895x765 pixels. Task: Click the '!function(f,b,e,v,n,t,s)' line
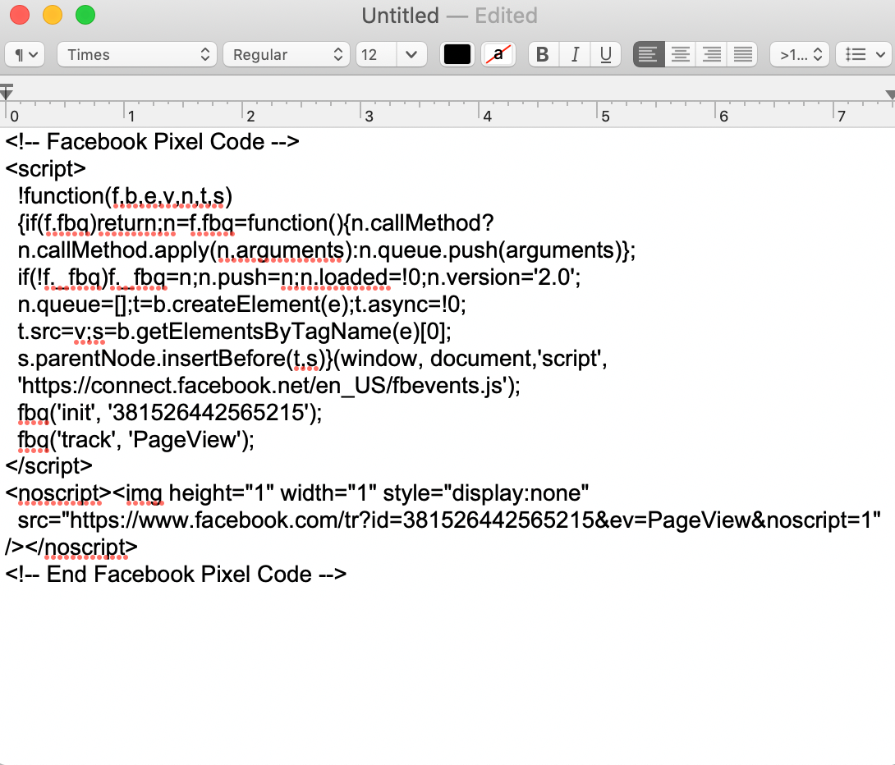coord(125,196)
